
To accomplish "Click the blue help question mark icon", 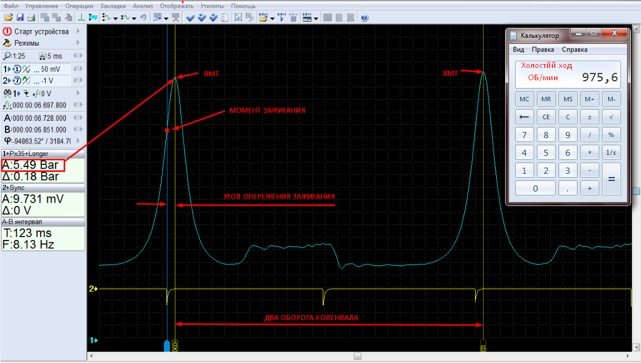I will click(x=364, y=18).
